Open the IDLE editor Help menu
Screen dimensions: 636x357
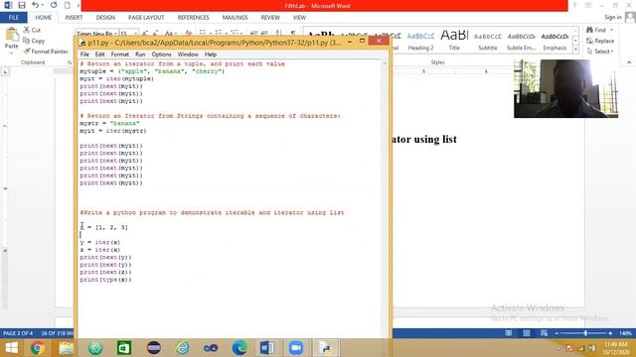click(210, 55)
